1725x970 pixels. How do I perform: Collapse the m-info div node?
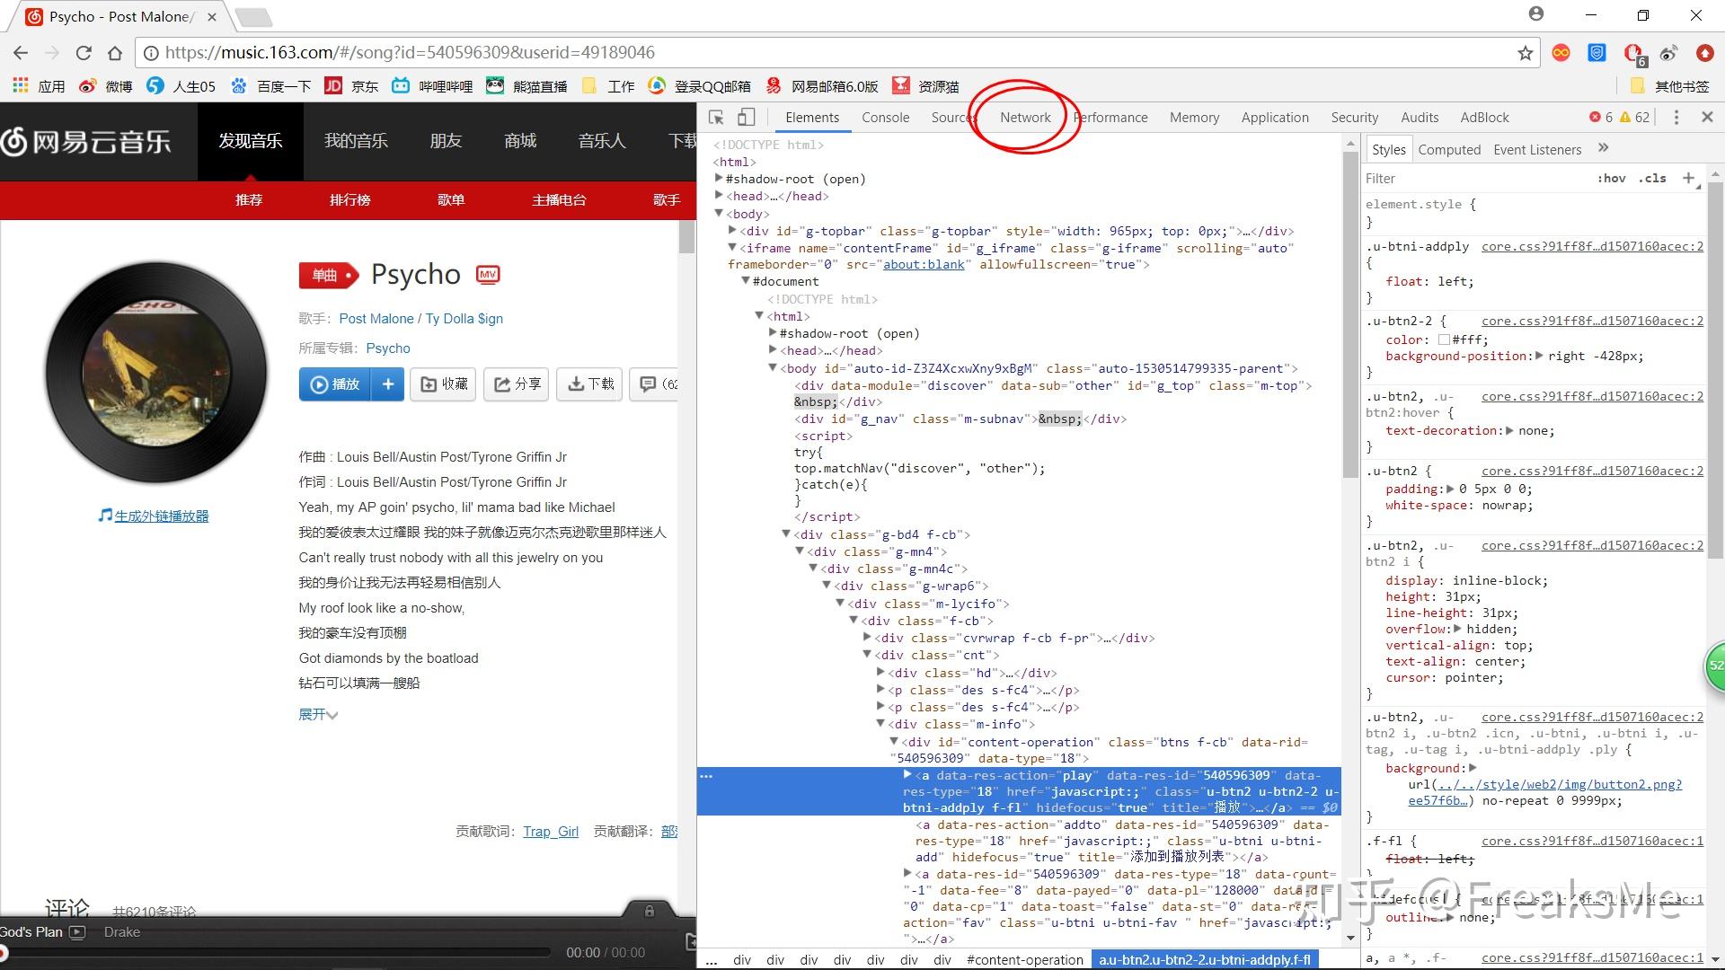pos(881,724)
